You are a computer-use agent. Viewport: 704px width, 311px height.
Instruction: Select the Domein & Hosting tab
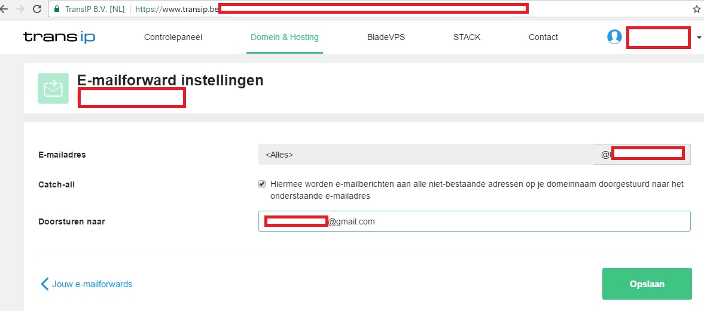coord(284,37)
